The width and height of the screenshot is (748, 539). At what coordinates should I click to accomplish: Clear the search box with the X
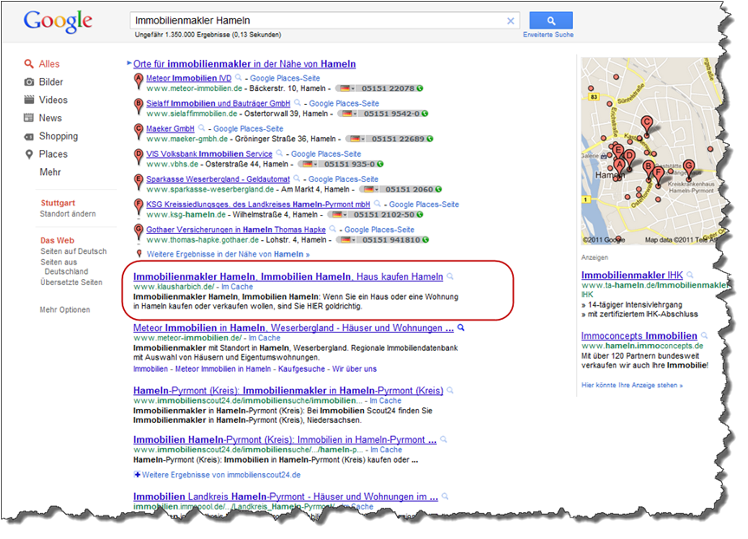coord(511,21)
